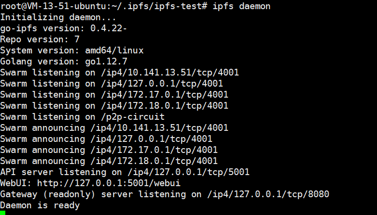Click the 'System version: amd64/linux' line
377x215 pixels.
pyautogui.click(x=71, y=51)
